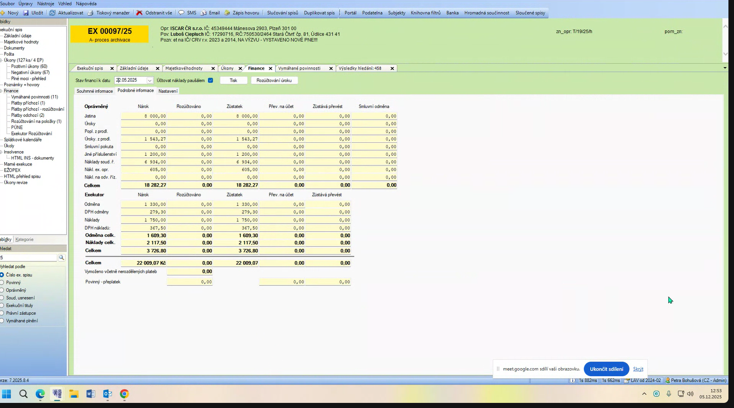The width and height of the screenshot is (734, 408).
Task: Select the Oprávněný search radio button
Action: tap(2, 290)
